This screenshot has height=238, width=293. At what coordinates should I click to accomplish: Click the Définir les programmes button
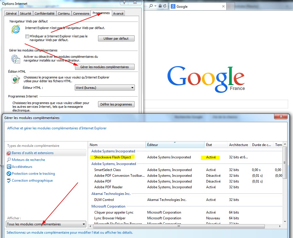116,104
